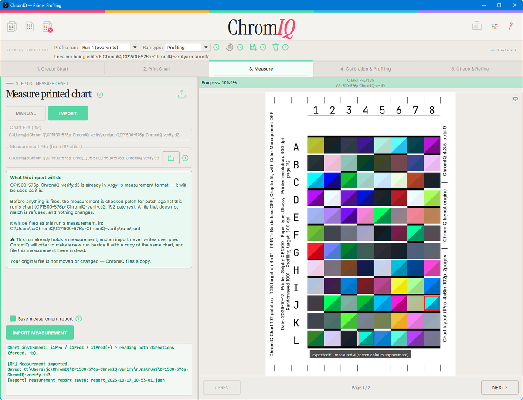This screenshot has width=523, height=400.
Task: Click the add new run icon
Action: click(x=253, y=47)
